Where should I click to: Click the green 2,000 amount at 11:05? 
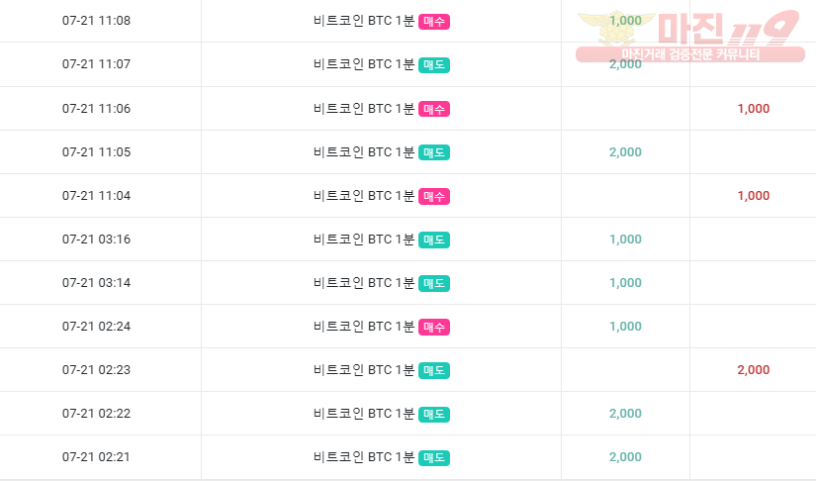click(625, 152)
